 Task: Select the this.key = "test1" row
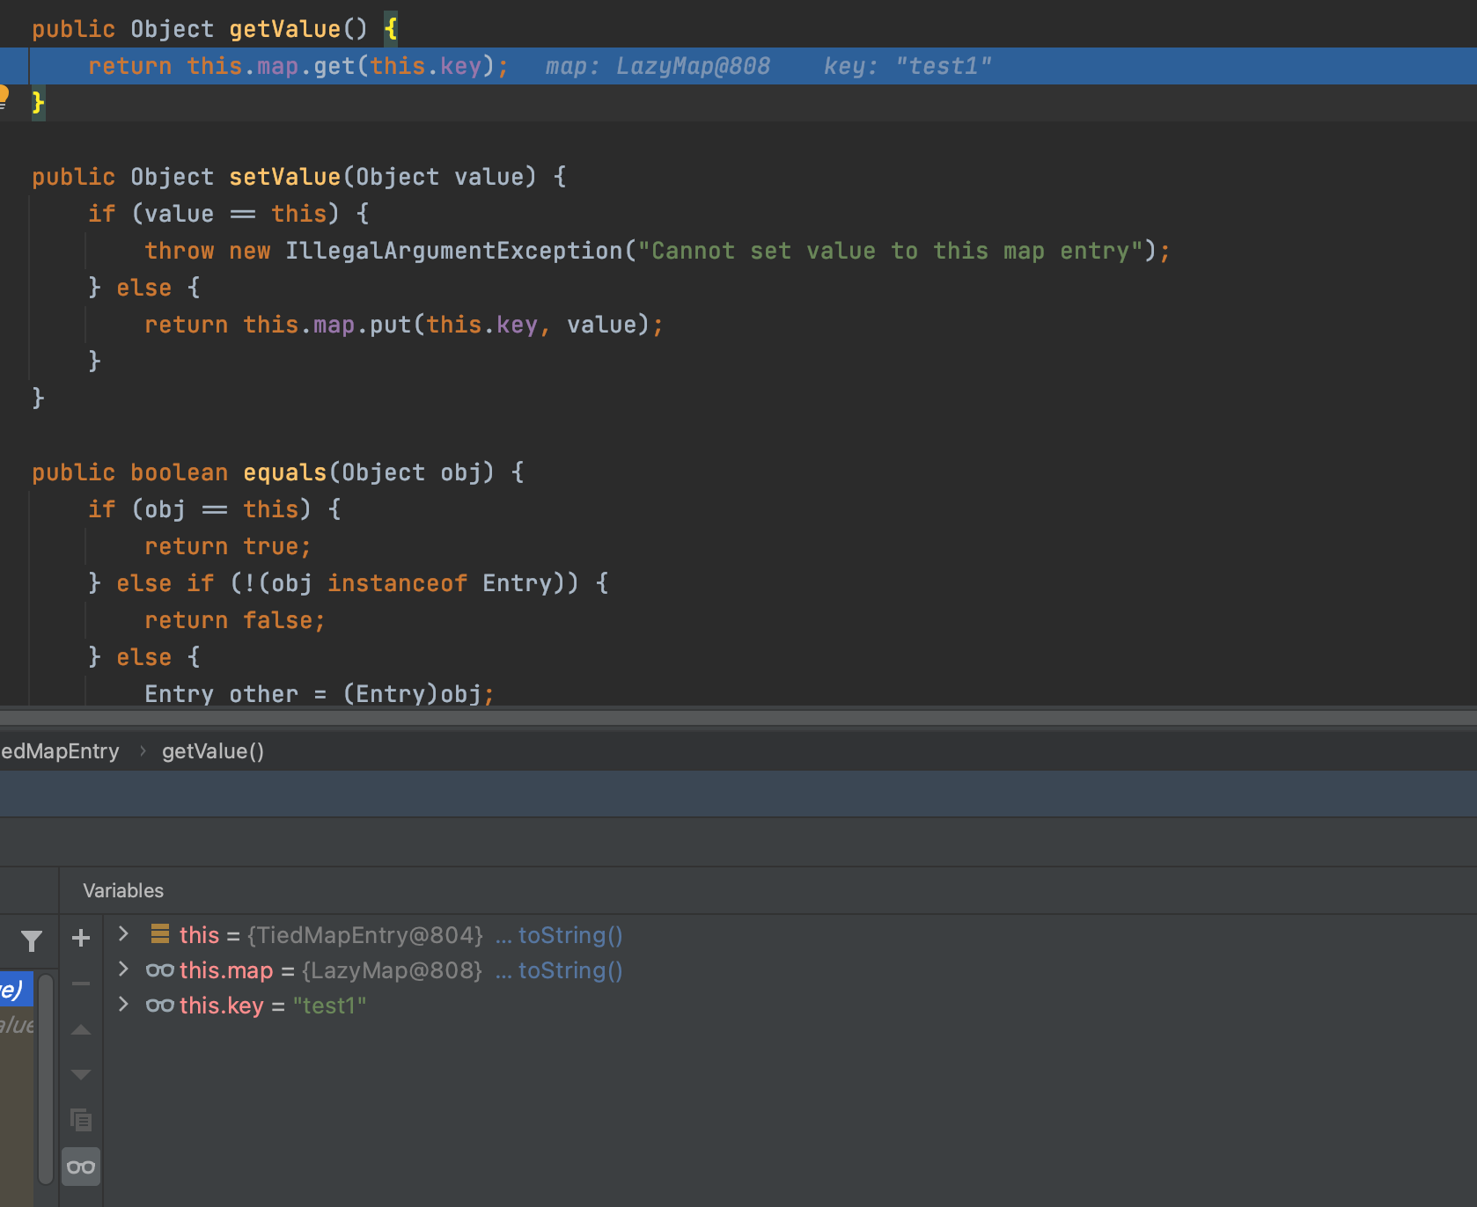click(x=273, y=1006)
